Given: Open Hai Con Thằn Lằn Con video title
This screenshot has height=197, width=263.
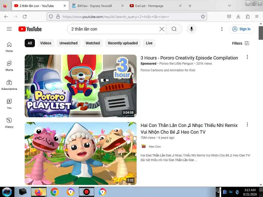Looking at the screenshot, I should pyautogui.click(x=189, y=129).
